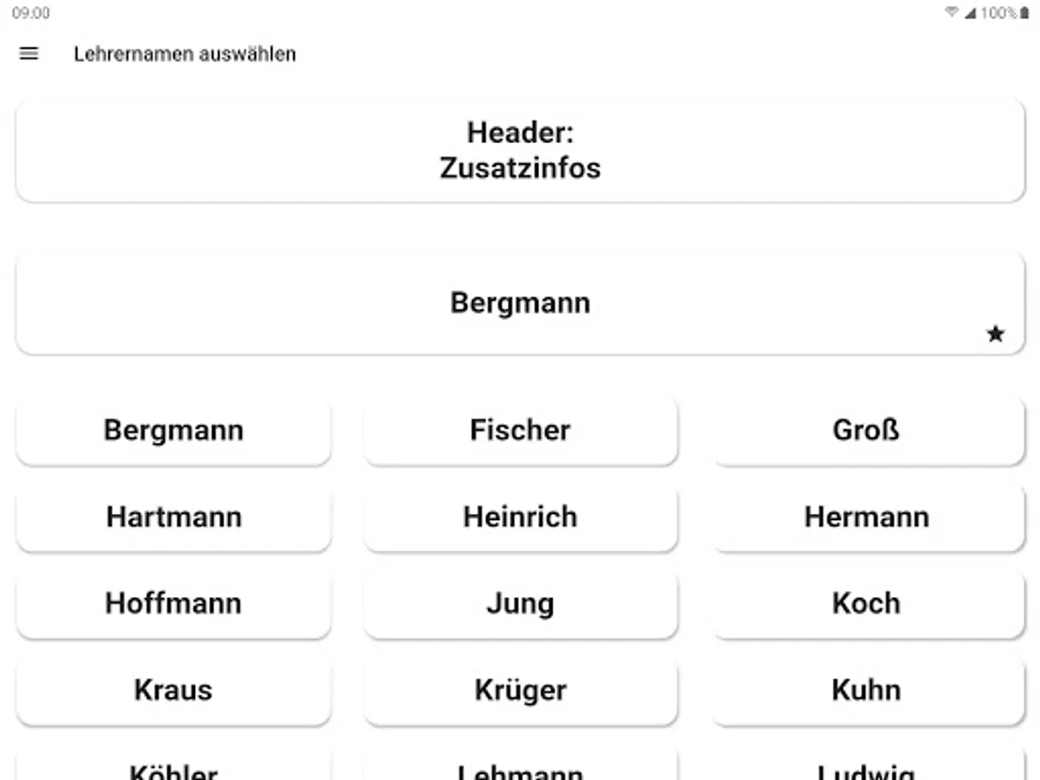Select teacher Hoffmann
This screenshot has width=1040, height=780.
pyautogui.click(x=173, y=604)
